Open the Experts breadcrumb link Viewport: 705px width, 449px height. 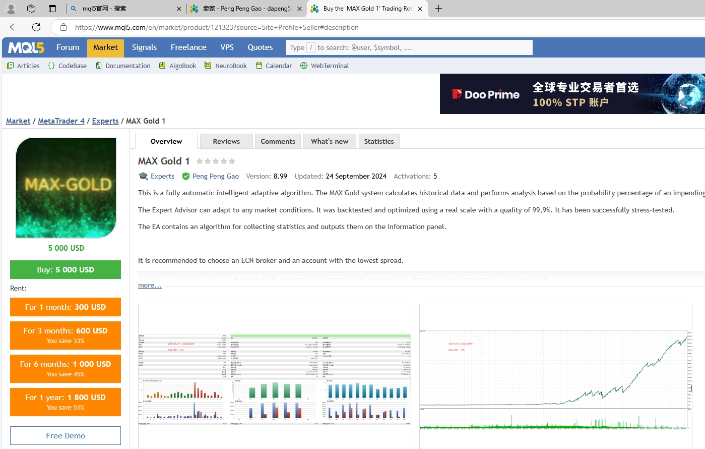[x=105, y=121]
